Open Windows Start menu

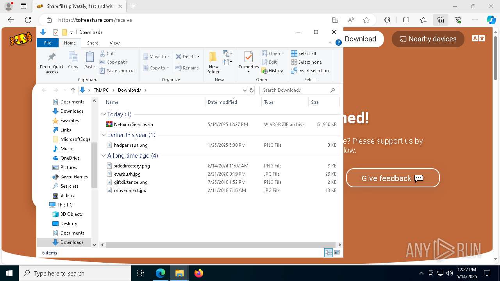coord(9,273)
